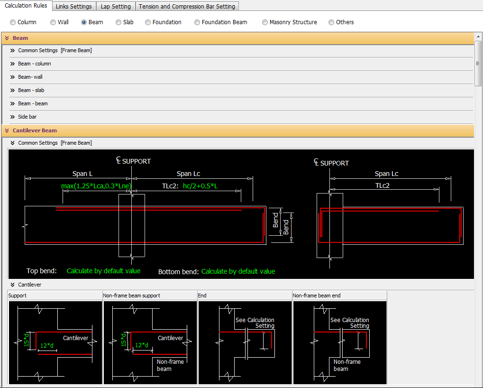
Task: Select the Wall radio button
Action: [x=53, y=22]
